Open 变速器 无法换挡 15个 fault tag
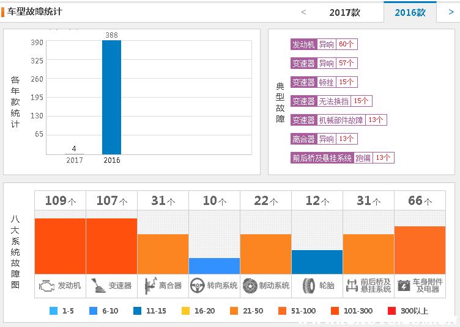The image size is (460, 327). pos(331,101)
